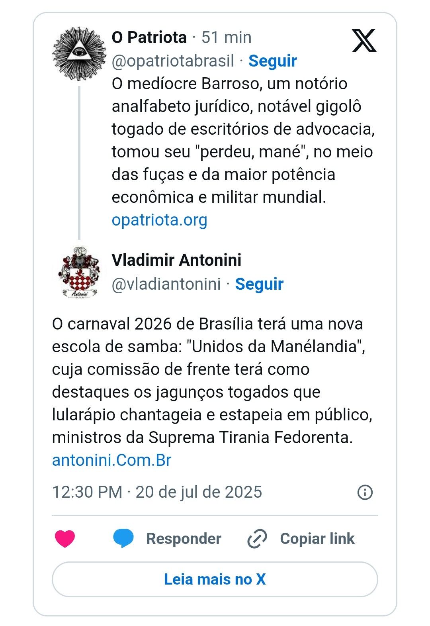430x626 pixels.
Task: Click the Copiar link label
Action: tap(317, 539)
